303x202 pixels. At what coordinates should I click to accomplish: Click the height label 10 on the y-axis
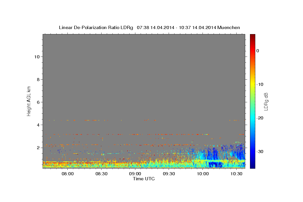(x=36, y=57)
